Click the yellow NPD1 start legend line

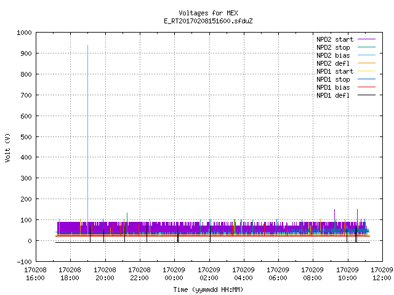coord(367,71)
